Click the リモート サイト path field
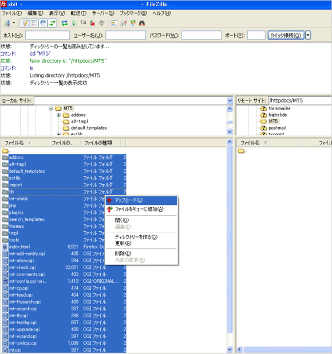The image size is (332, 354). click(300, 100)
